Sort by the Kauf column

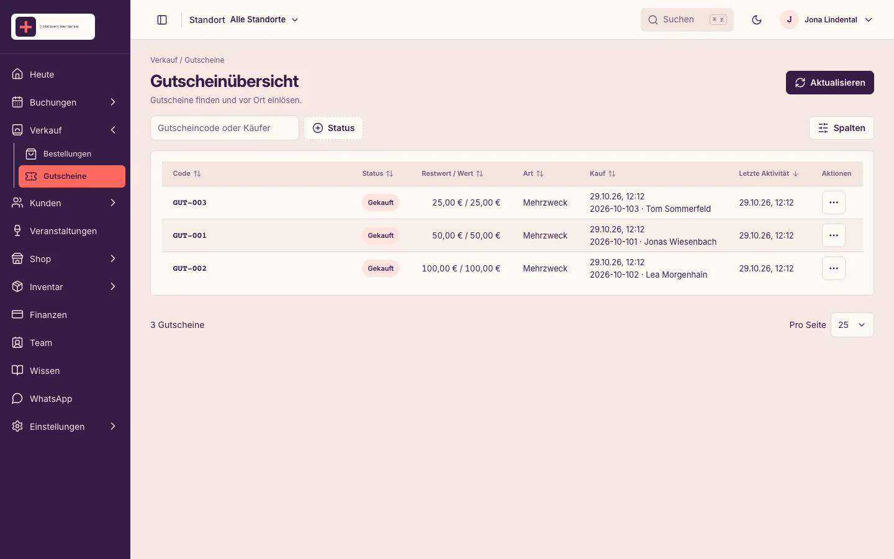[x=602, y=174]
